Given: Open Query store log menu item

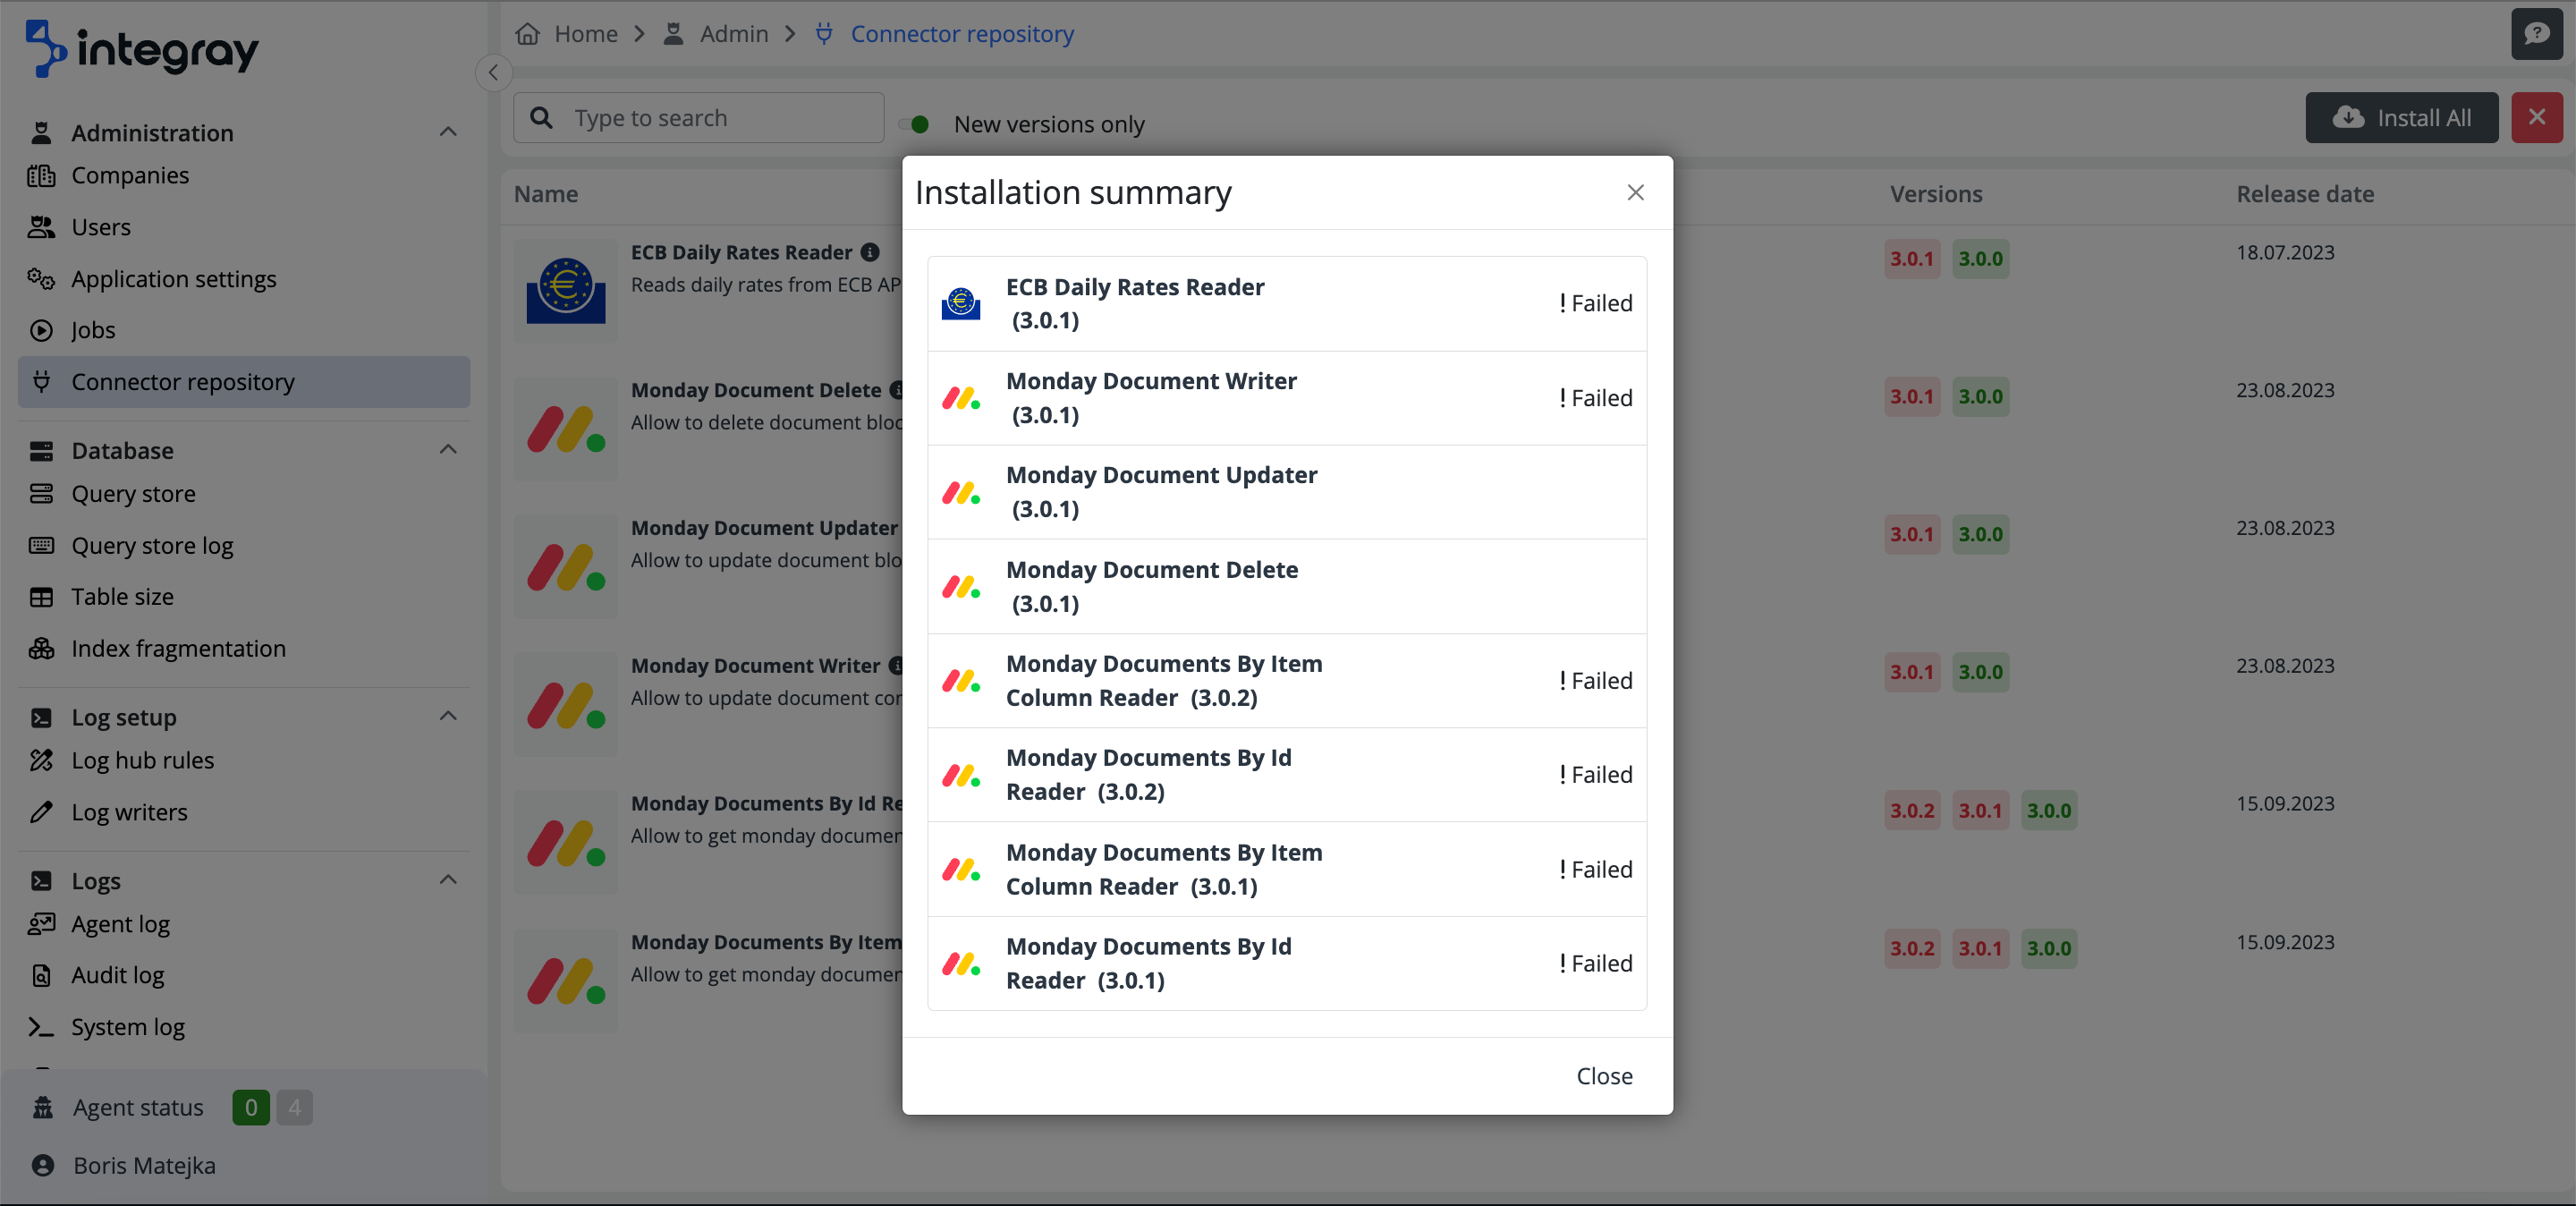Looking at the screenshot, I should tap(152, 545).
